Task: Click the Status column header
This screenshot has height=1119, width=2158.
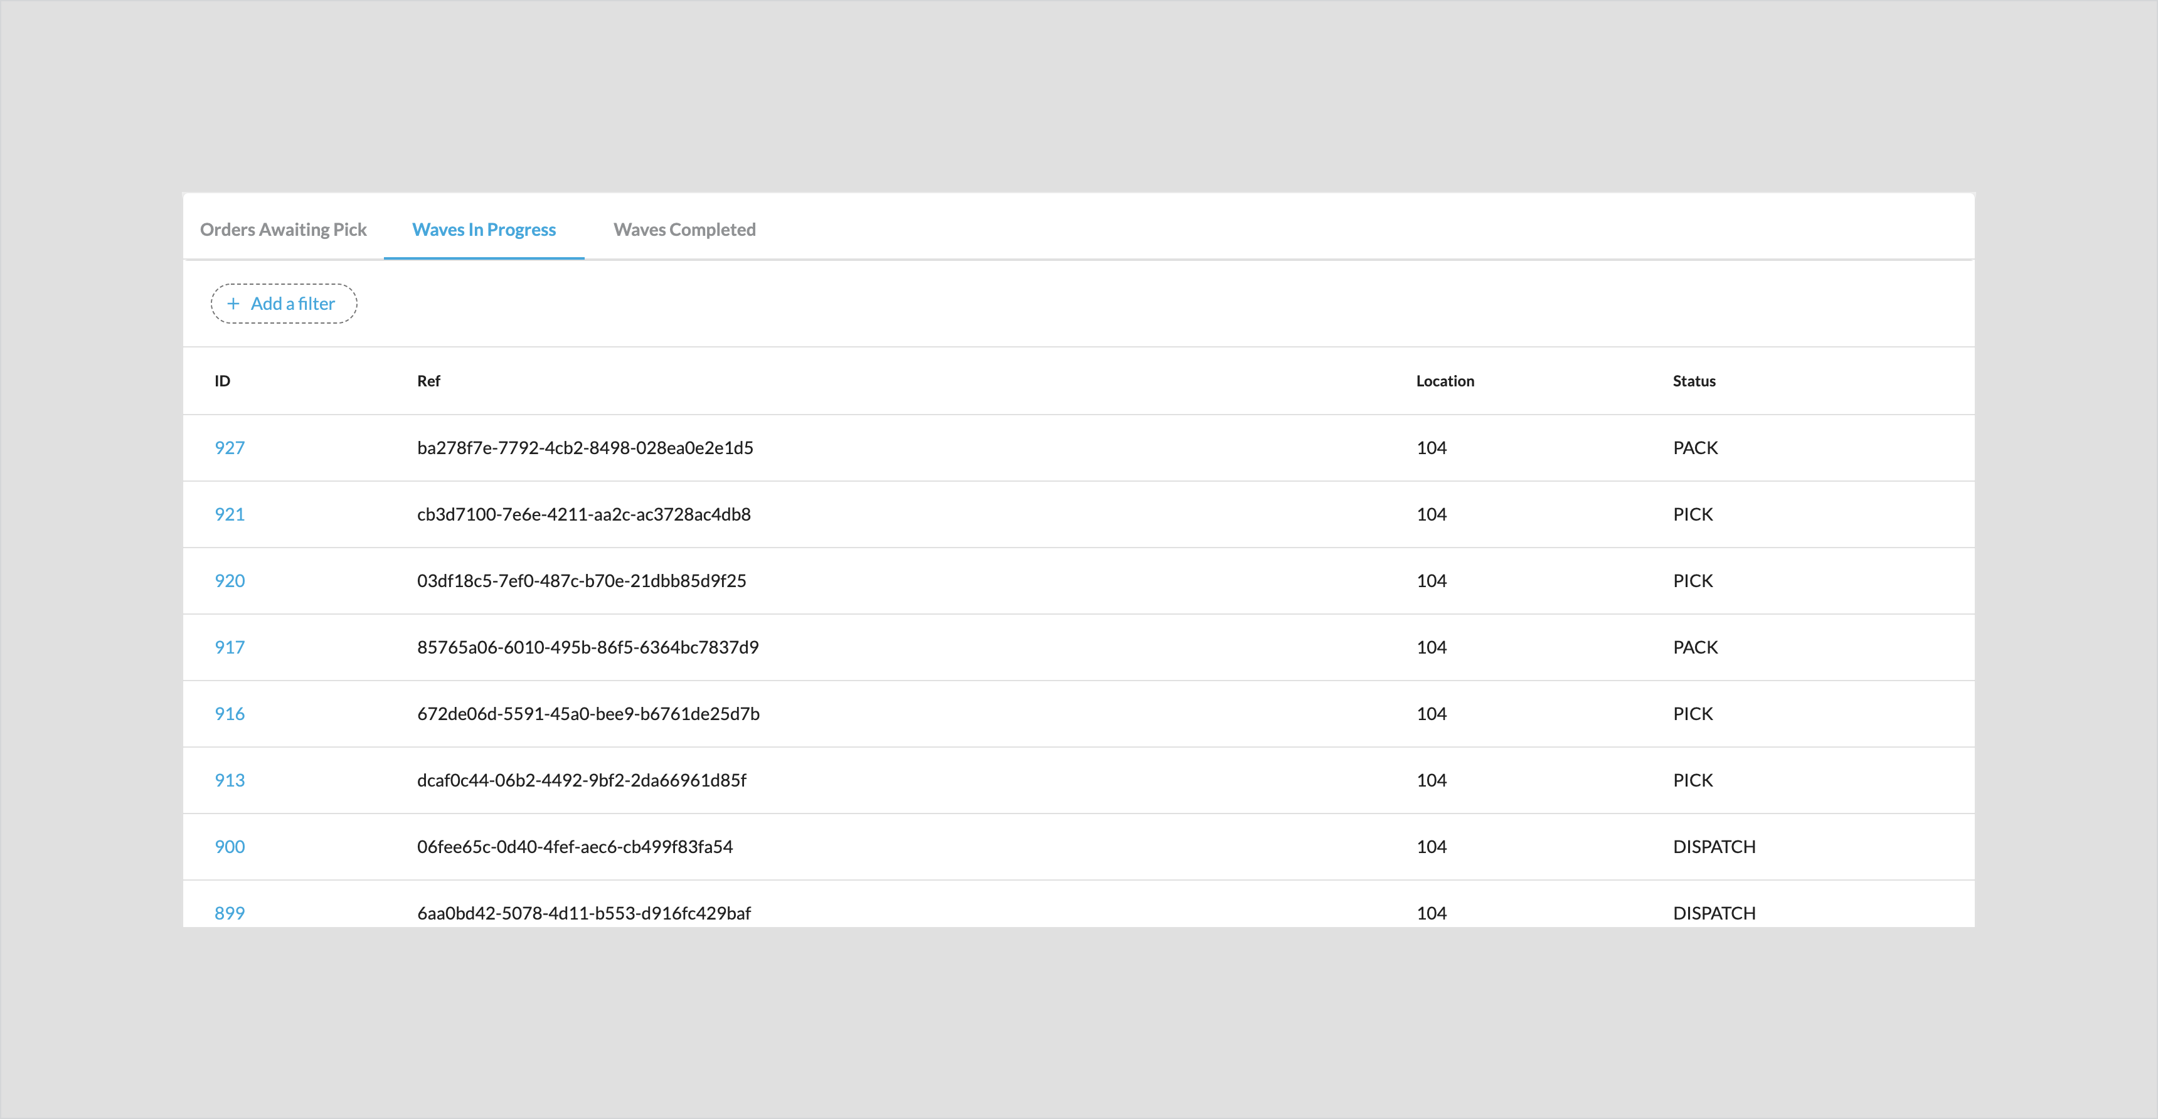Action: tap(1693, 381)
